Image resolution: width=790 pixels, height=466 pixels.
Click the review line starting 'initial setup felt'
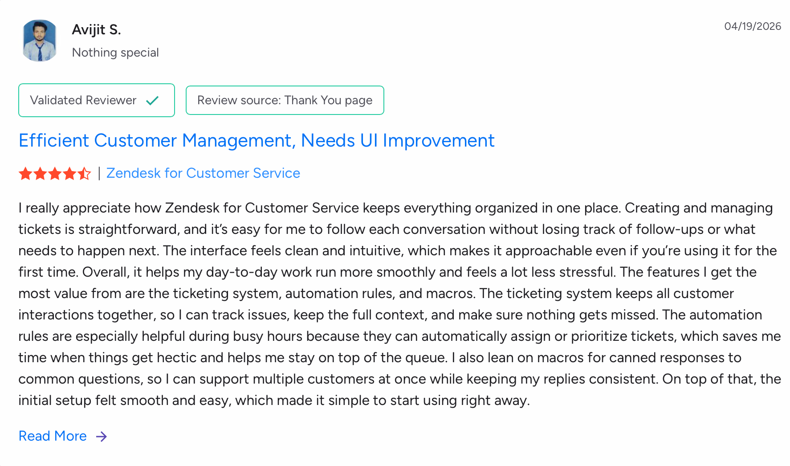pos(274,401)
